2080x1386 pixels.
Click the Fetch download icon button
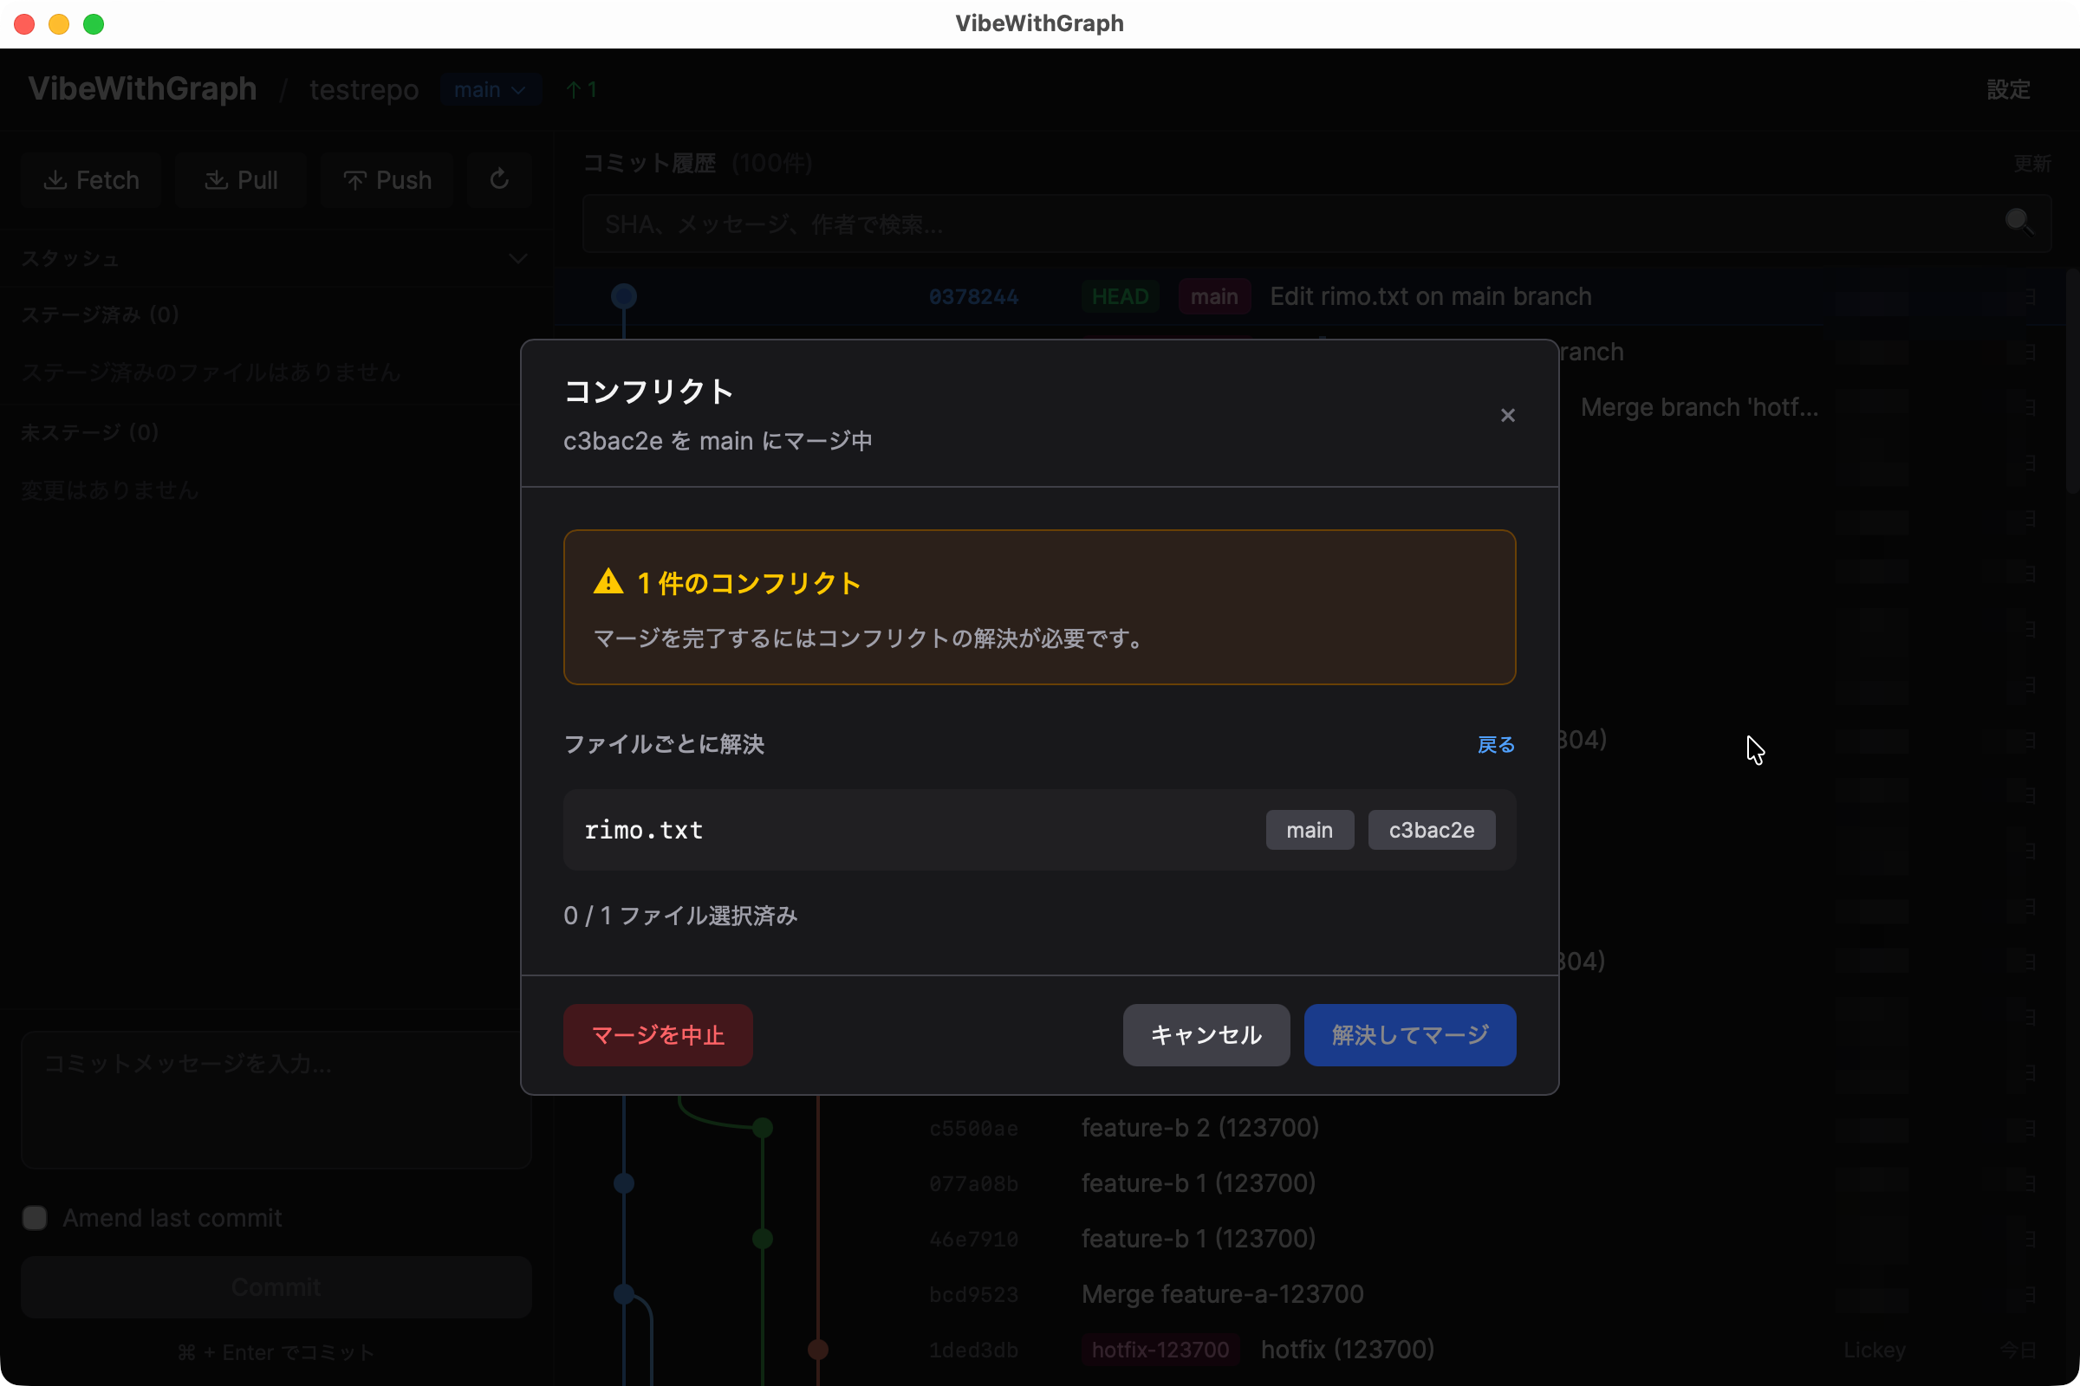92,180
